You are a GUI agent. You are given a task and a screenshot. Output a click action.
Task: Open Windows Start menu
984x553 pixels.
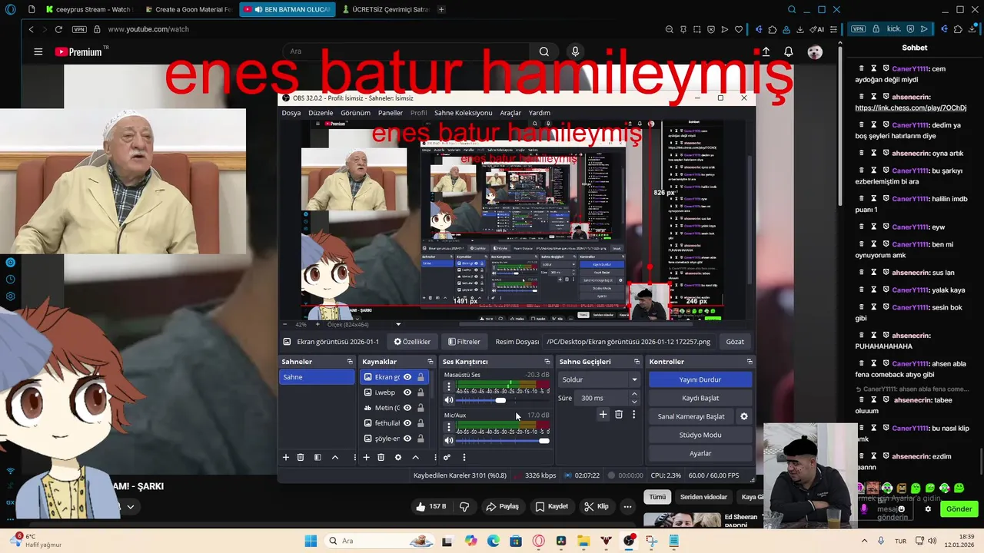tap(311, 541)
